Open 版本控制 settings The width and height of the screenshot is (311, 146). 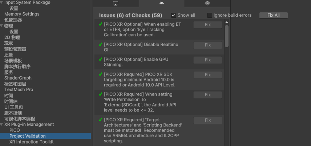[13, 113]
